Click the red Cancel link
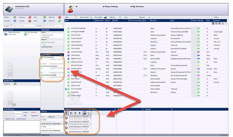Viewport: 233px width, 137px height. [x=33, y=112]
